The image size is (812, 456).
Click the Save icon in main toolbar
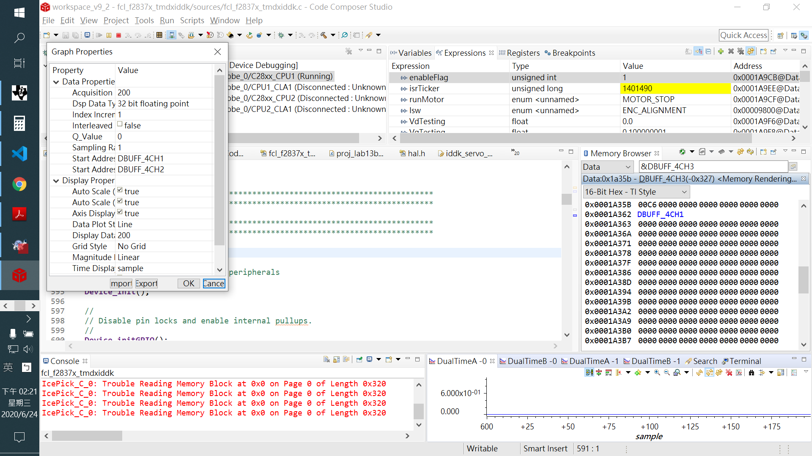click(66, 35)
